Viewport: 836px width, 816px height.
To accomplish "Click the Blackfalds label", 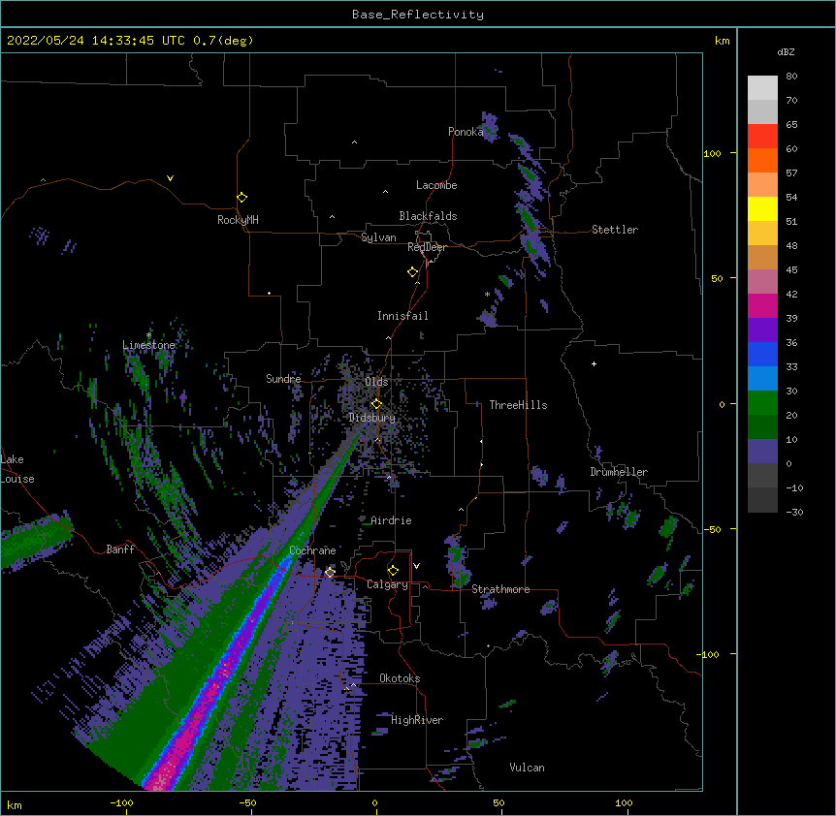I will click(x=428, y=216).
